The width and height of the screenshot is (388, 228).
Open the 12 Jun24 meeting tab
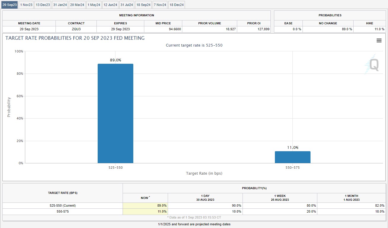point(110,5)
